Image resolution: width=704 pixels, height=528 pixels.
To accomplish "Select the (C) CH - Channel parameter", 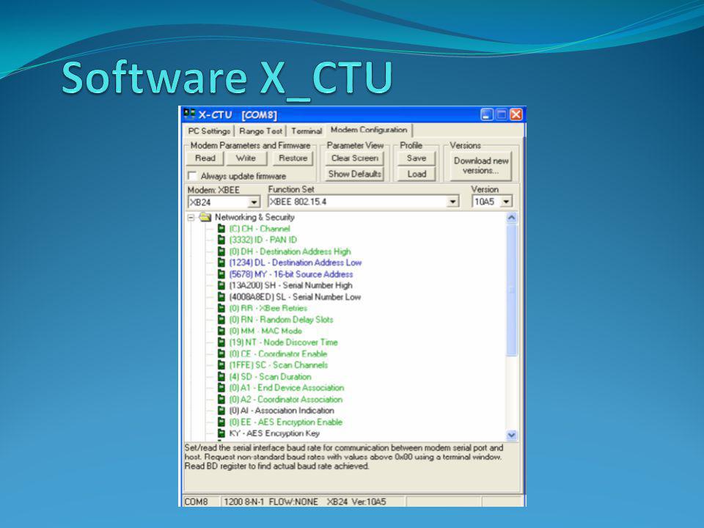I will [259, 229].
